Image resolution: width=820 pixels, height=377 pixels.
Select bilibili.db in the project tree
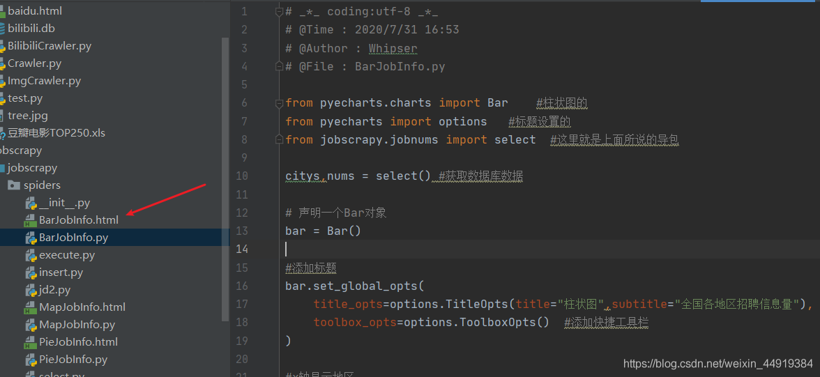point(31,29)
